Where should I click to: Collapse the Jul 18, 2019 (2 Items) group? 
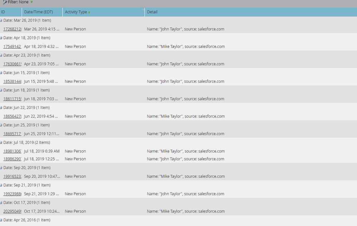click(x=1, y=142)
